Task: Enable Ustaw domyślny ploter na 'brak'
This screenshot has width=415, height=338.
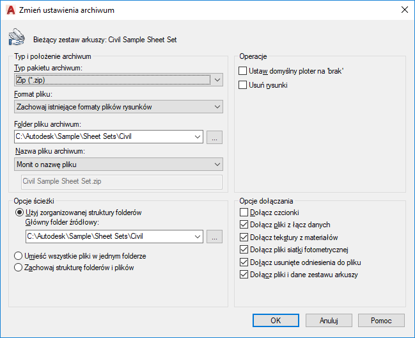Action: point(242,71)
